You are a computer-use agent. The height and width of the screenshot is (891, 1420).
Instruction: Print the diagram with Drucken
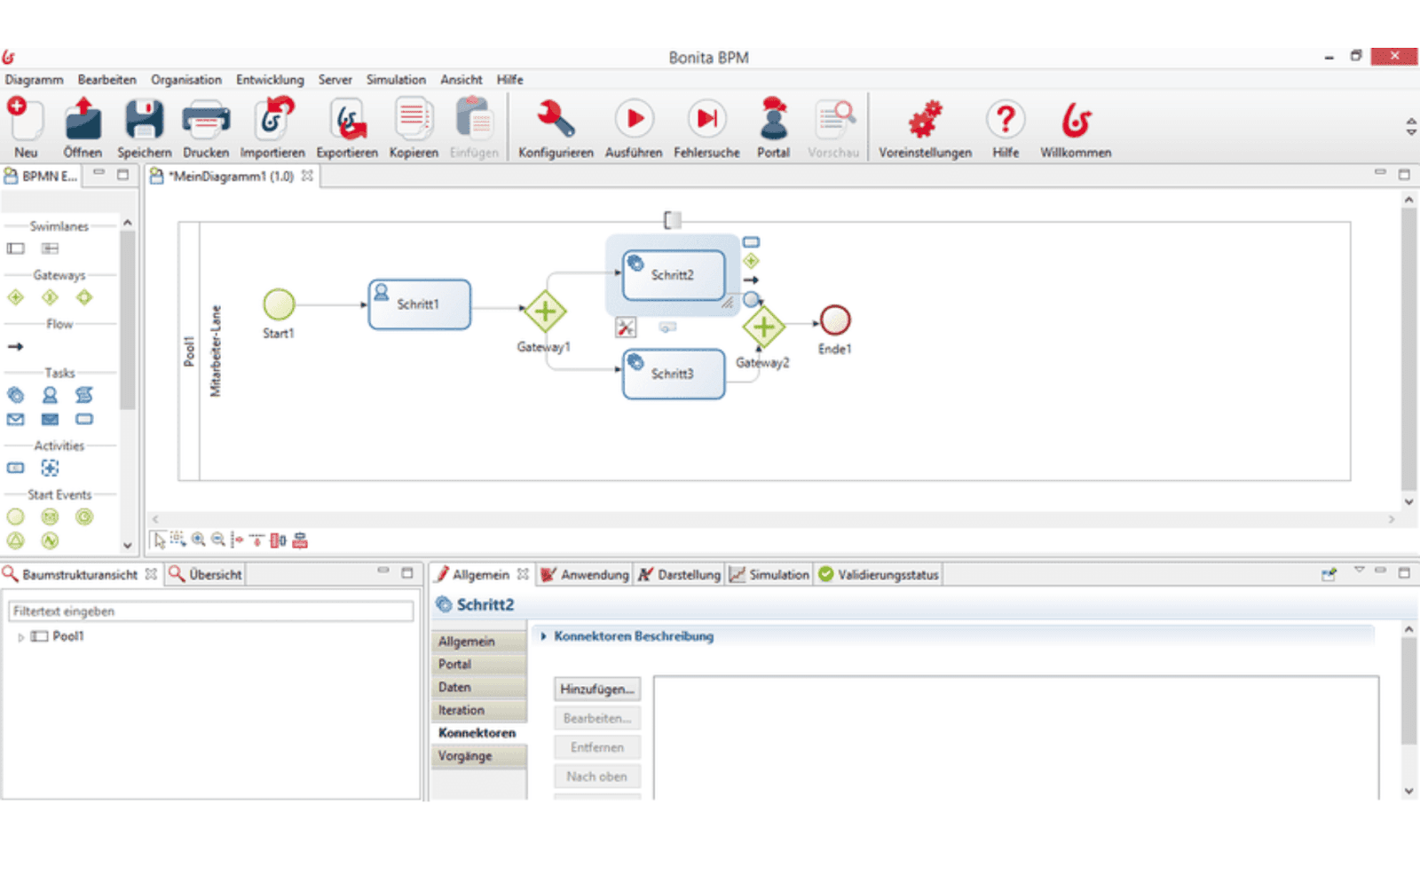click(206, 120)
